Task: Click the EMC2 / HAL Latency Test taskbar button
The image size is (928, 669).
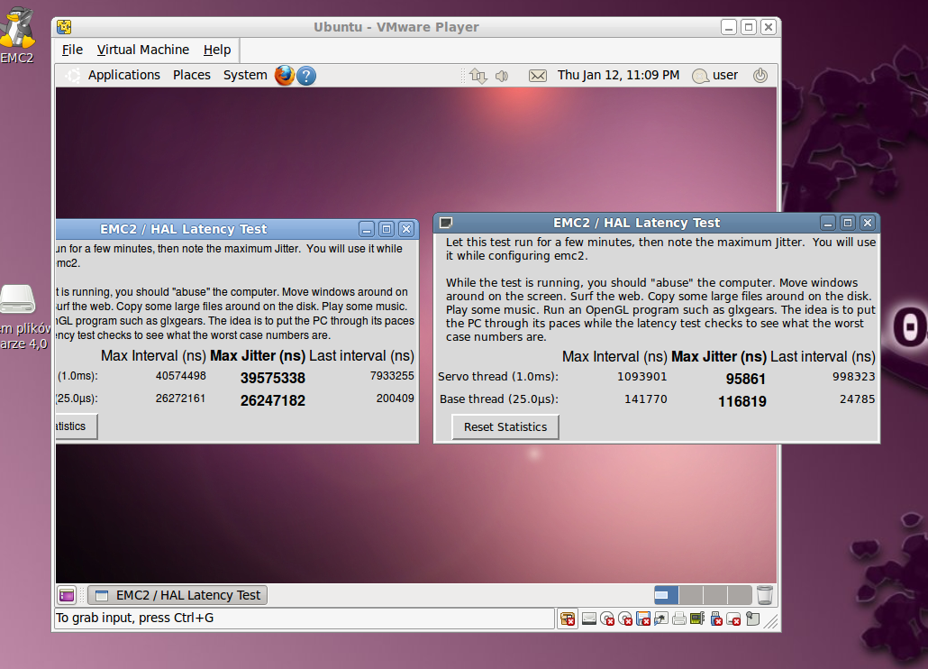Action: coord(177,595)
